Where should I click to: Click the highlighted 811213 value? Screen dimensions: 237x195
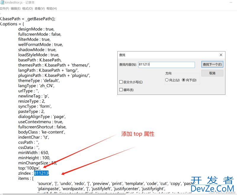pos(41,173)
